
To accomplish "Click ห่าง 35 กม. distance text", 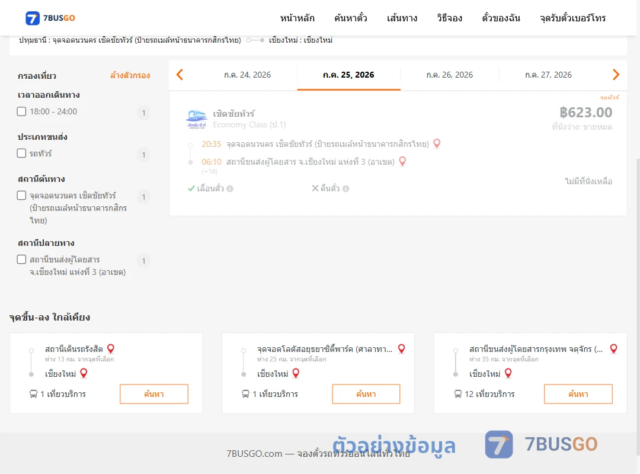I will (x=504, y=359).
